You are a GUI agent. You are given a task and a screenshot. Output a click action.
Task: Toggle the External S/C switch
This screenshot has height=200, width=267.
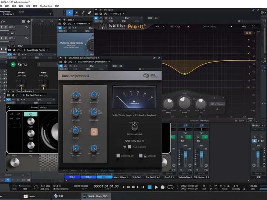(x=118, y=155)
